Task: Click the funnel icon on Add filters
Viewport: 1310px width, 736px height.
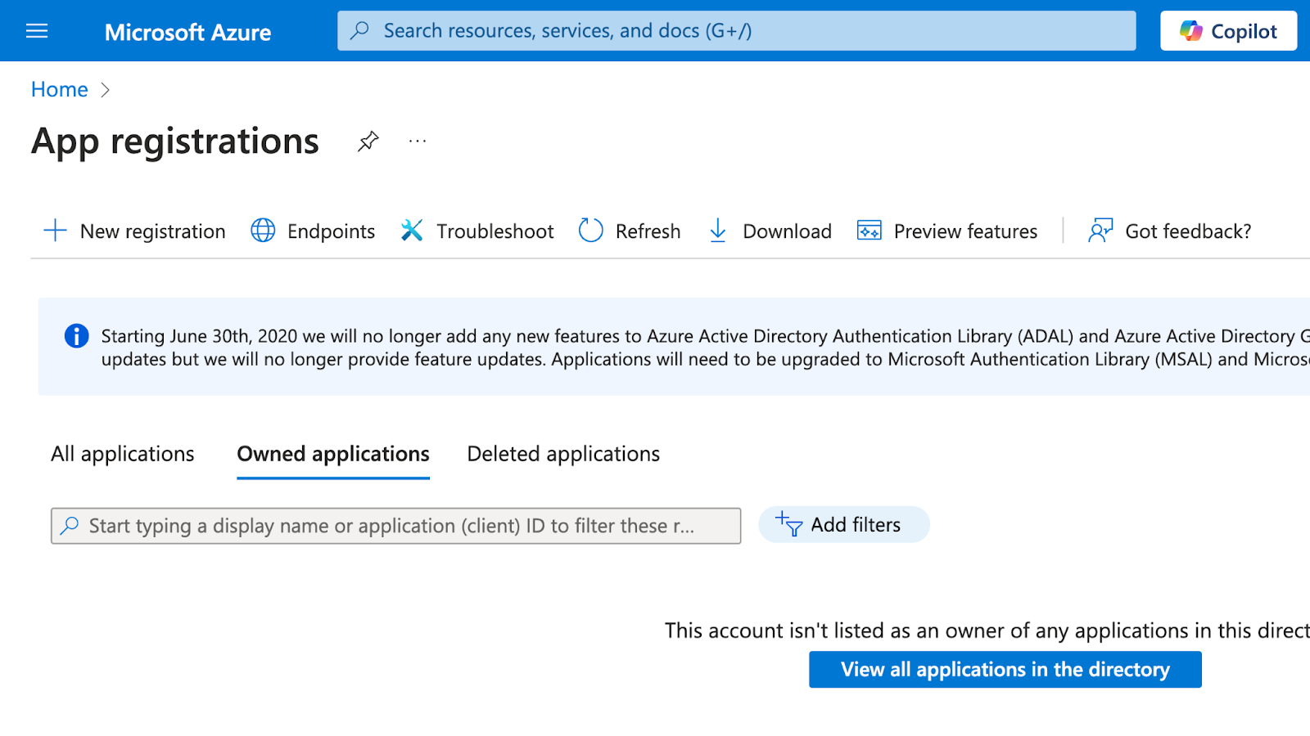Action: (789, 524)
